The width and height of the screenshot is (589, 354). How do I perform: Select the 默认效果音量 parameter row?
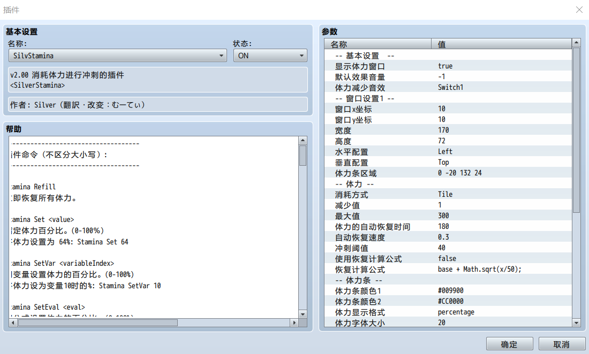point(448,77)
